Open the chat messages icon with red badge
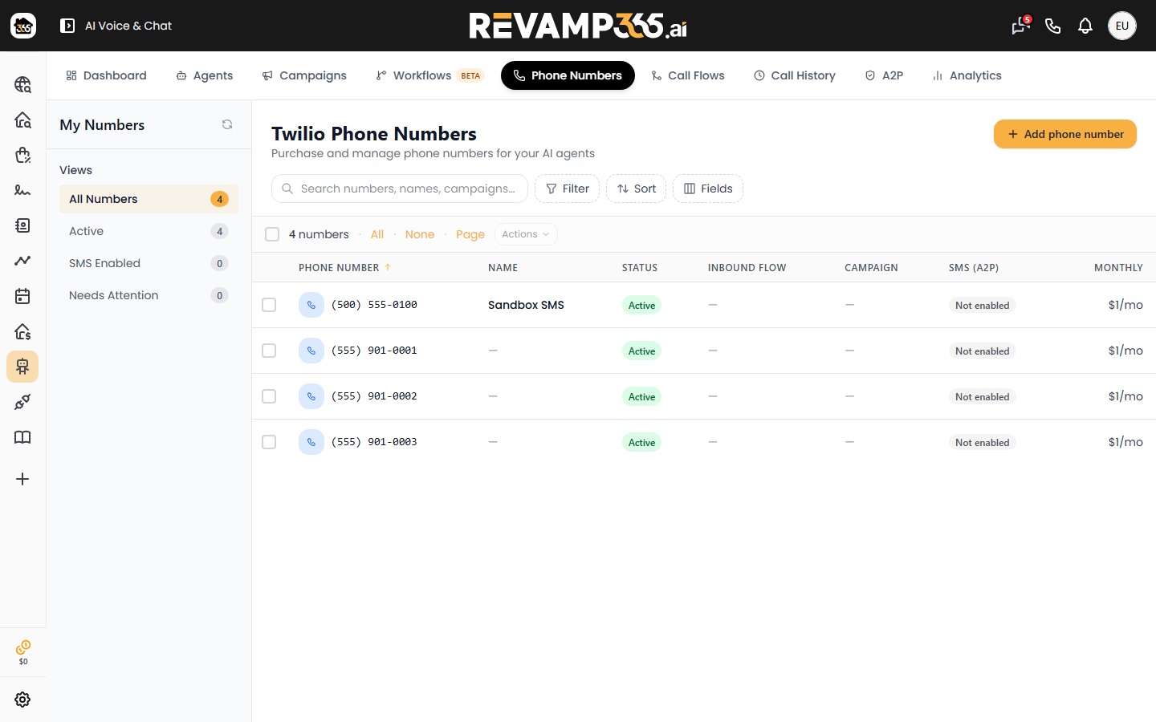Screen dimensions: 1156x722 [1020, 26]
